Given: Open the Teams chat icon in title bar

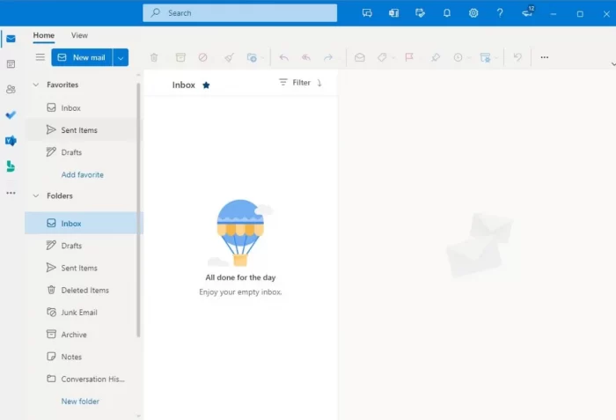Looking at the screenshot, I should 367,13.
